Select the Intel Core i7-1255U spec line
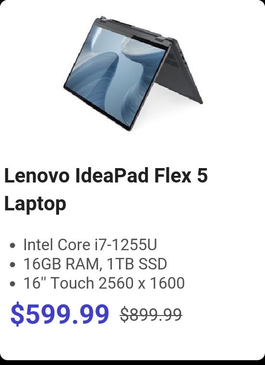This screenshot has height=365, width=265. (x=90, y=244)
